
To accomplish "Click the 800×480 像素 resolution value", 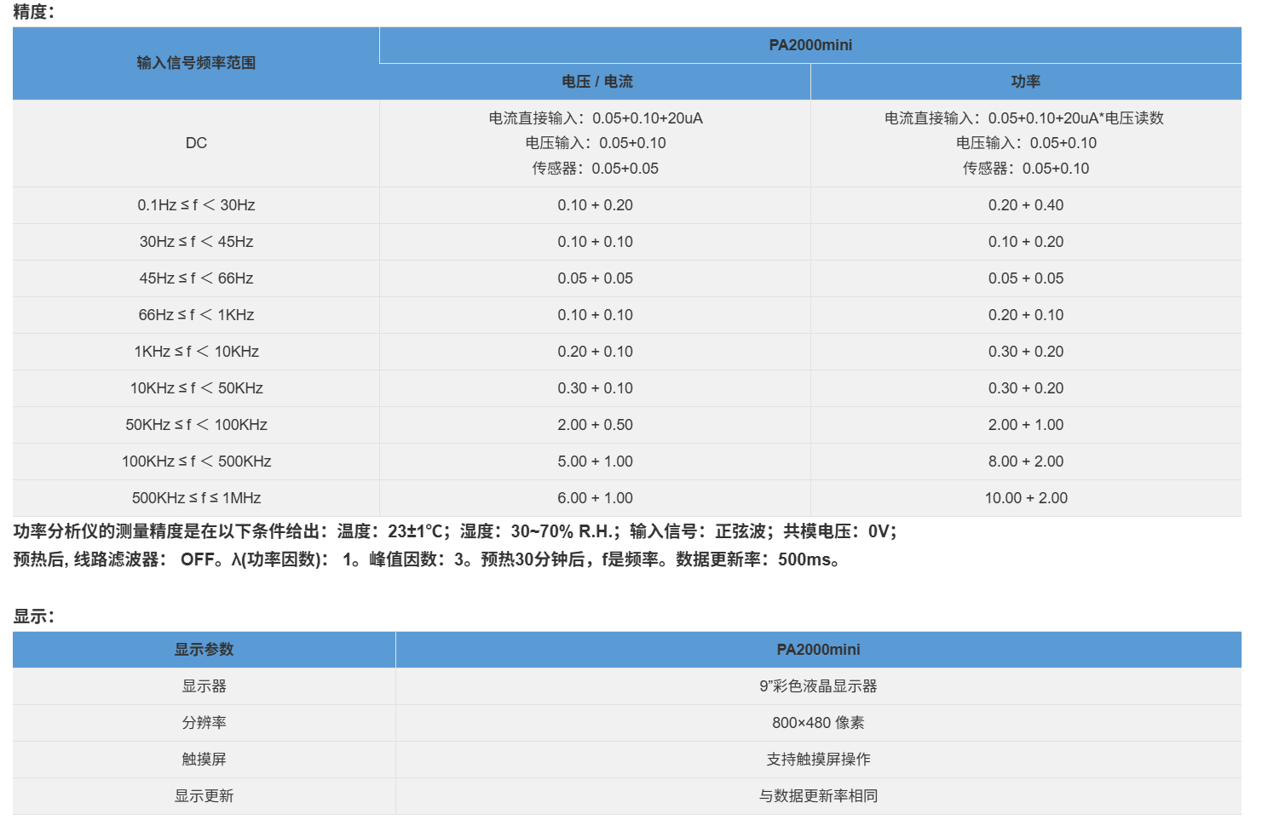I will pos(818,723).
